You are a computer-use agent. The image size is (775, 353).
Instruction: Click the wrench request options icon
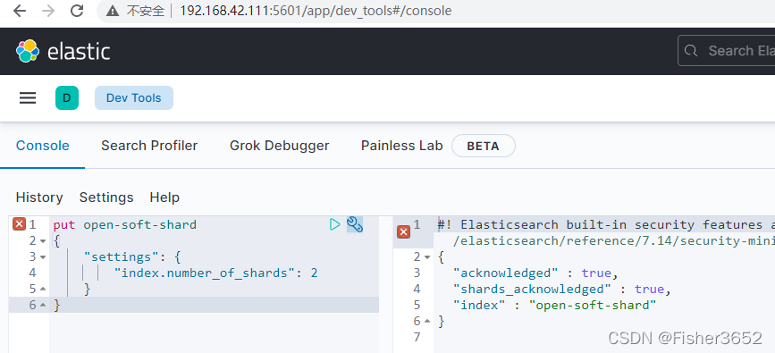pyautogui.click(x=355, y=224)
